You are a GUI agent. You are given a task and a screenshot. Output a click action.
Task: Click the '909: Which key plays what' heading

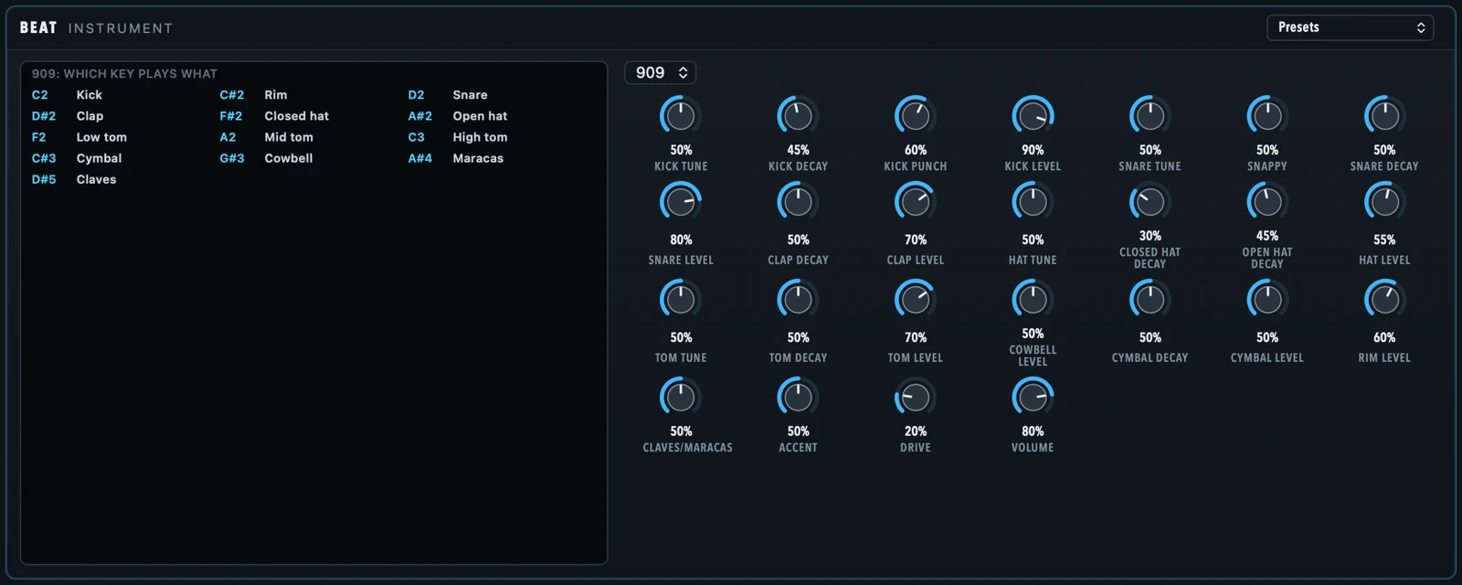pyautogui.click(x=124, y=74)
